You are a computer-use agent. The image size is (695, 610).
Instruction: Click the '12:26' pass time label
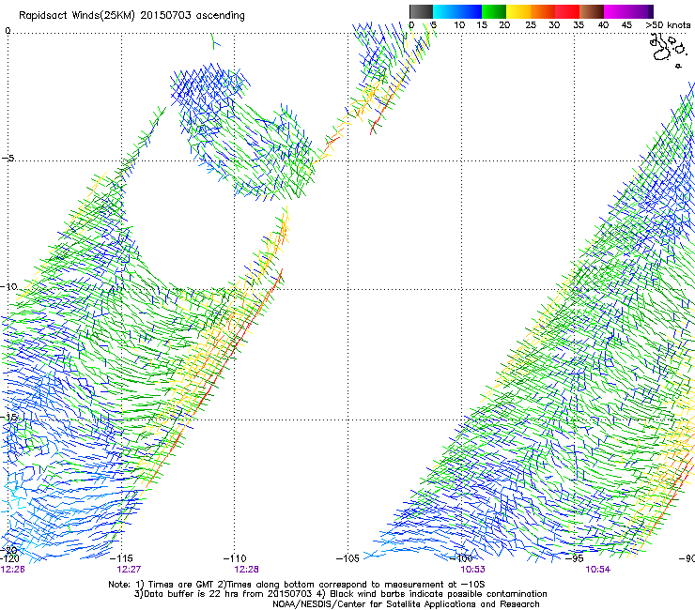click(12, 570)
